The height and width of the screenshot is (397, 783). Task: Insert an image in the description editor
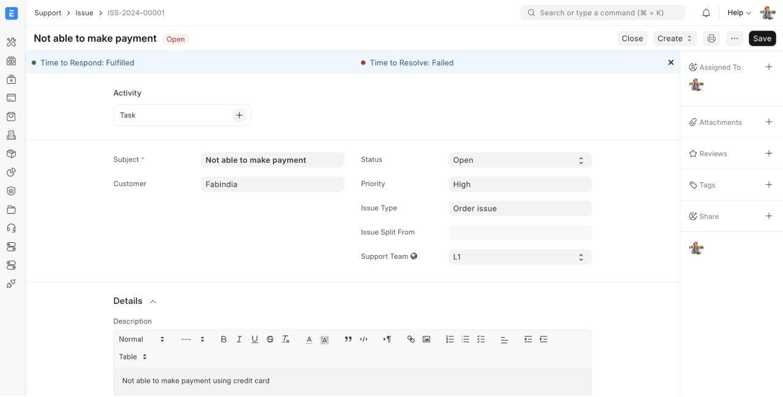(x=426, y=339)
